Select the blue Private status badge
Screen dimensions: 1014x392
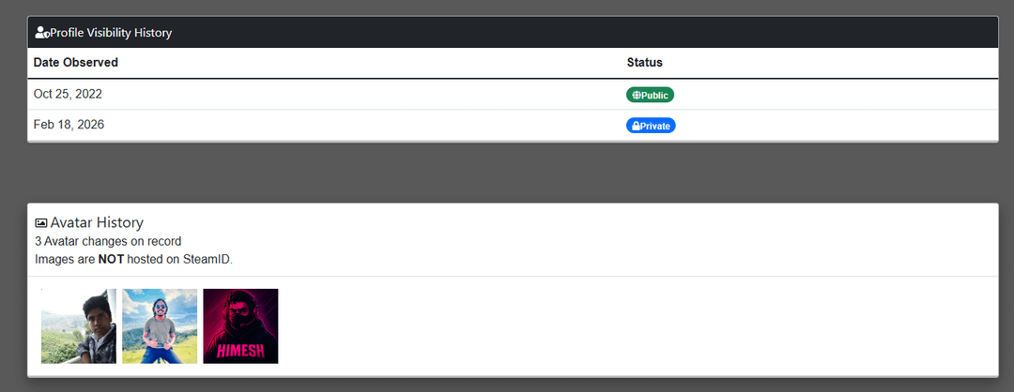pyautogui.click(x=651, y=126)
